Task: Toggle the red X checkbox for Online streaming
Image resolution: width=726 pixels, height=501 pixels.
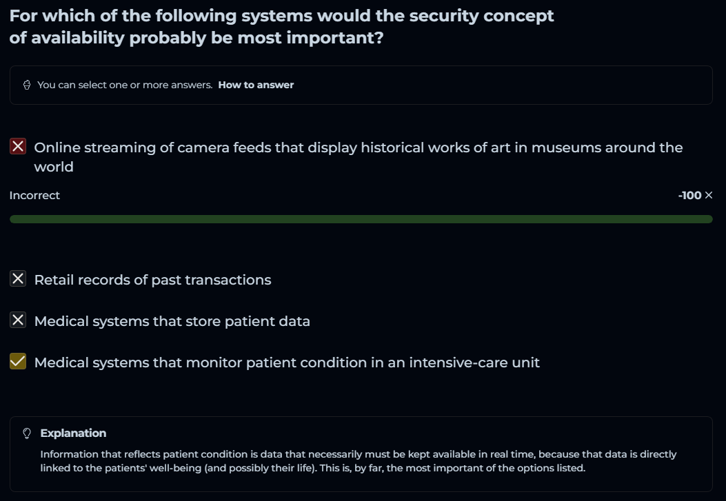Action: [x=19, y=147]
